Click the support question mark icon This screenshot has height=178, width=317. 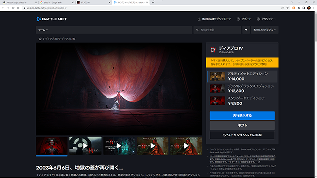point(238,19)
